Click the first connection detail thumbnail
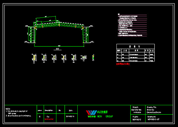The image size is (178, 127). point(34,58)
